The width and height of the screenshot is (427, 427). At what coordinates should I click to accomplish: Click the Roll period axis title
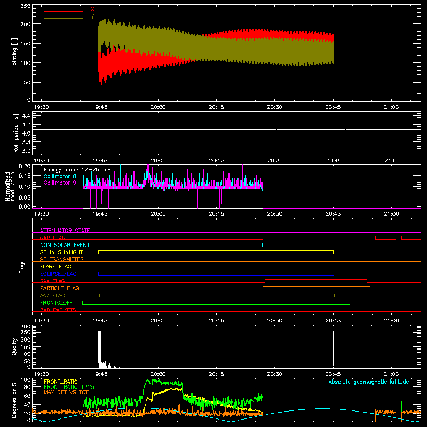[x=16, y=133]
